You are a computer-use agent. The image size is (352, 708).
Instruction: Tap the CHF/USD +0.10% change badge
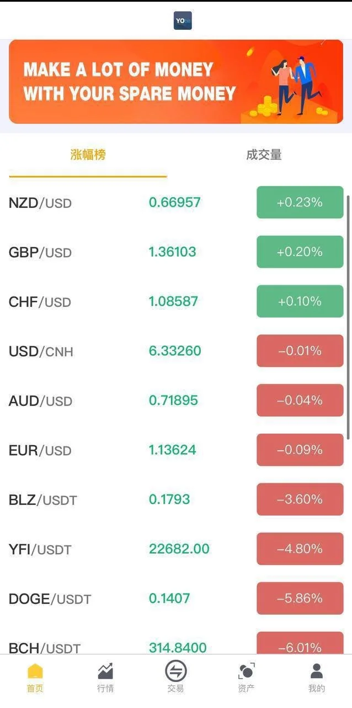(x=300, y=301)
